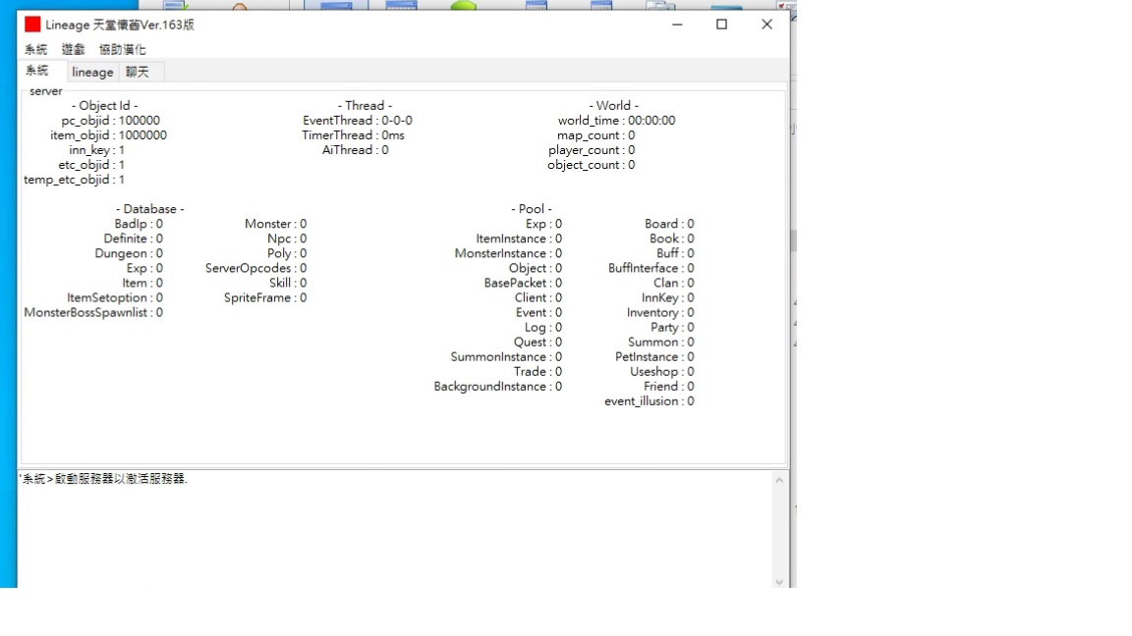The image size is (1132, 636).
Task: Click the event_illusion : 0 pool entry
Action: [650, 401]
